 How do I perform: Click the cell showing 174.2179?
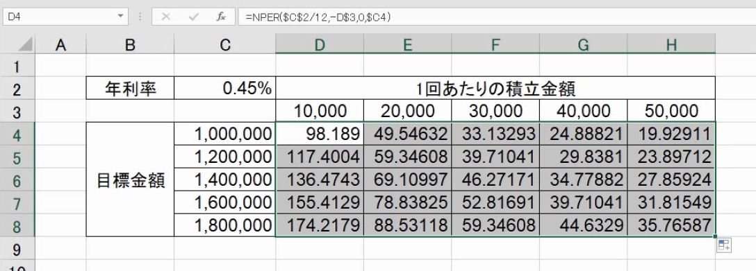coord(320,225)
